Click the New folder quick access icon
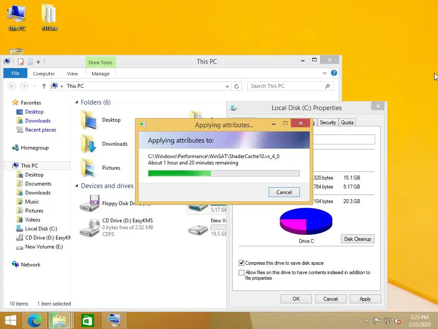This screenshot has height=329, width=438. pyautogui.click(x=30, y=62)
